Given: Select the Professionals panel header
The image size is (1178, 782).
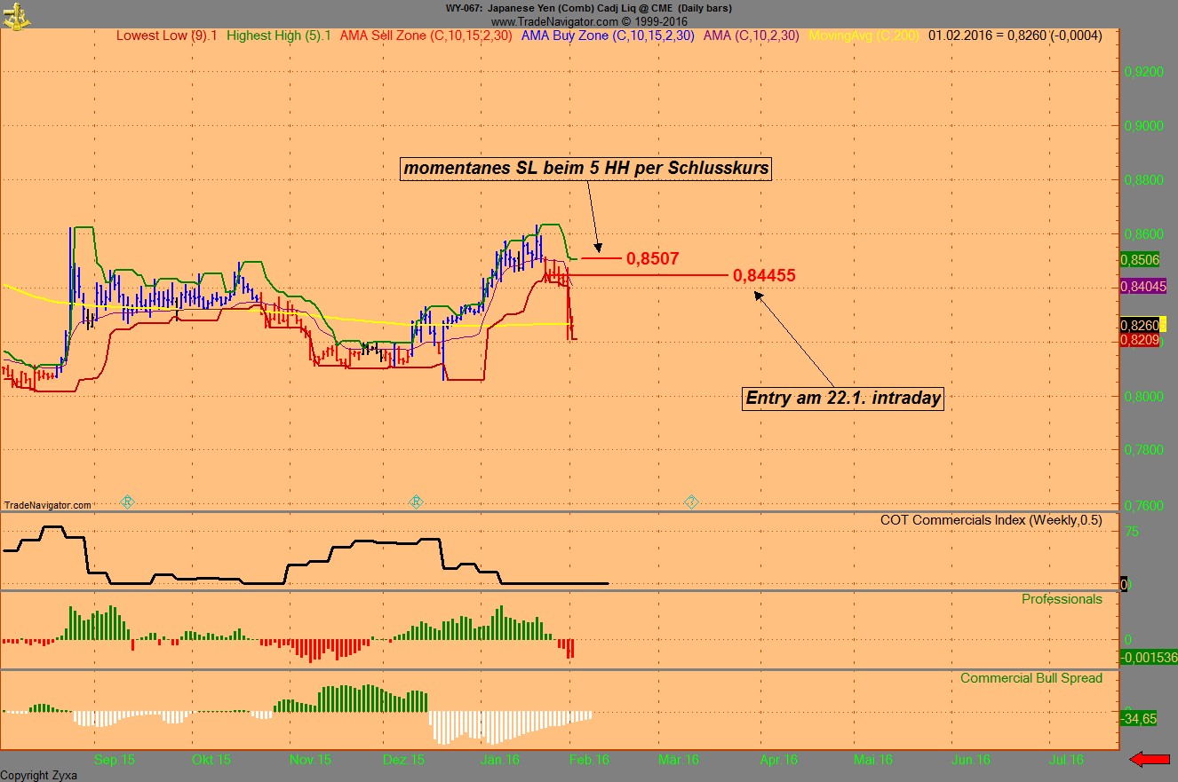Looking at the screenshot, I should coord(1063,599).
